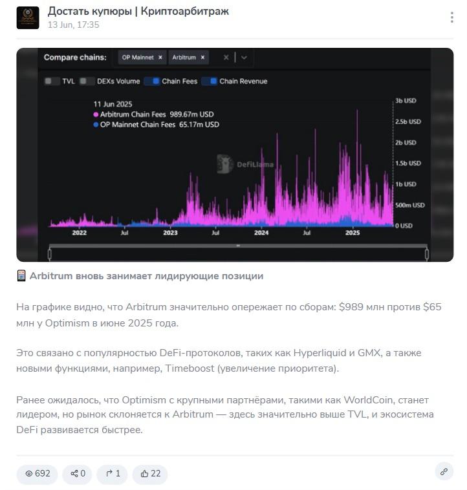Screen dimensions: 467x490
Task: Disable the Chain Revenue toggle
Action: pyautogui.click(x=210, y=81)
